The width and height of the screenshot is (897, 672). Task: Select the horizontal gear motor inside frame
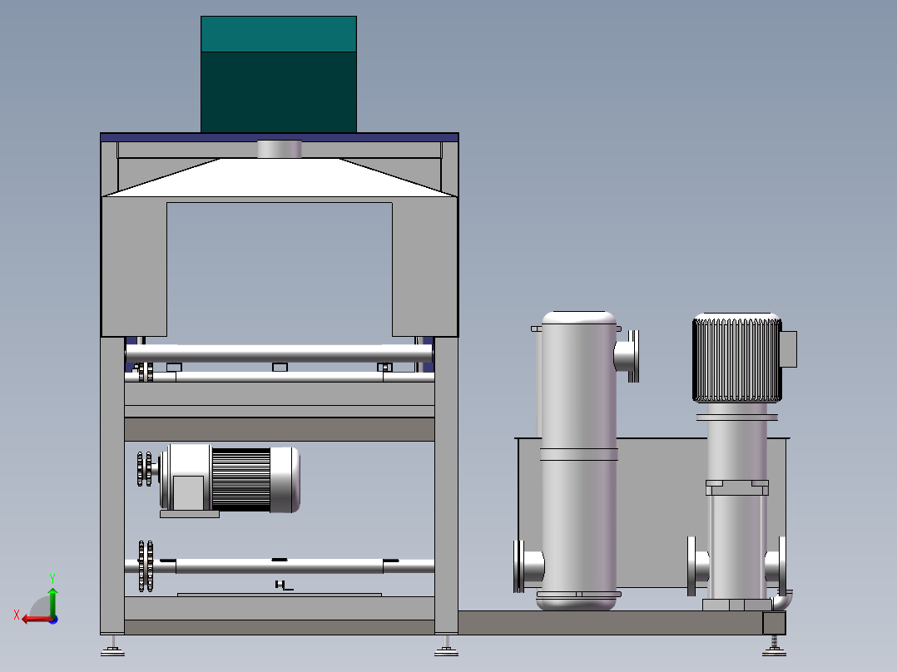[230, 479]
